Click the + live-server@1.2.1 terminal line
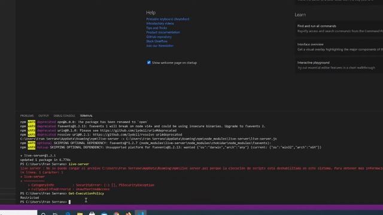Viewport: 383px width, 215px height. coord(38,155)
